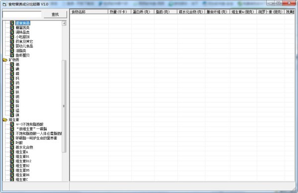
Task: Sort by 蛋白质(克) column header
Action: (143, 12)
